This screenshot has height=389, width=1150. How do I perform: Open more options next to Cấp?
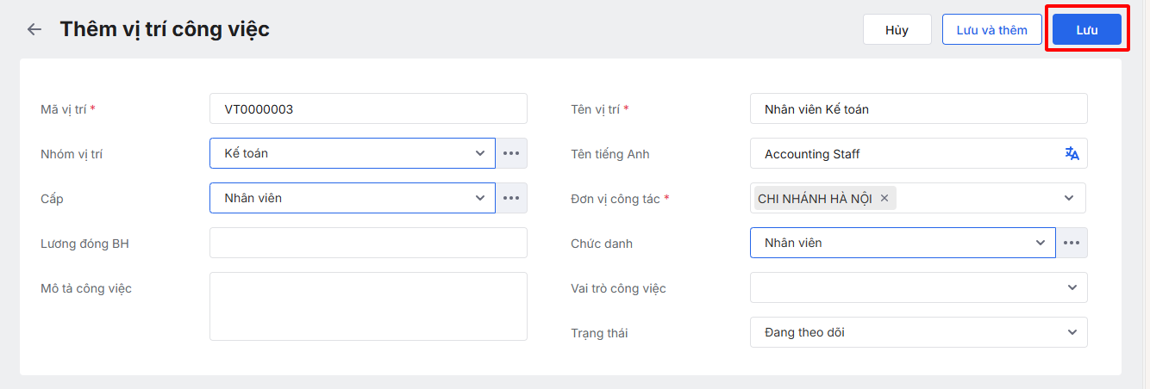(x=511, y=198)
